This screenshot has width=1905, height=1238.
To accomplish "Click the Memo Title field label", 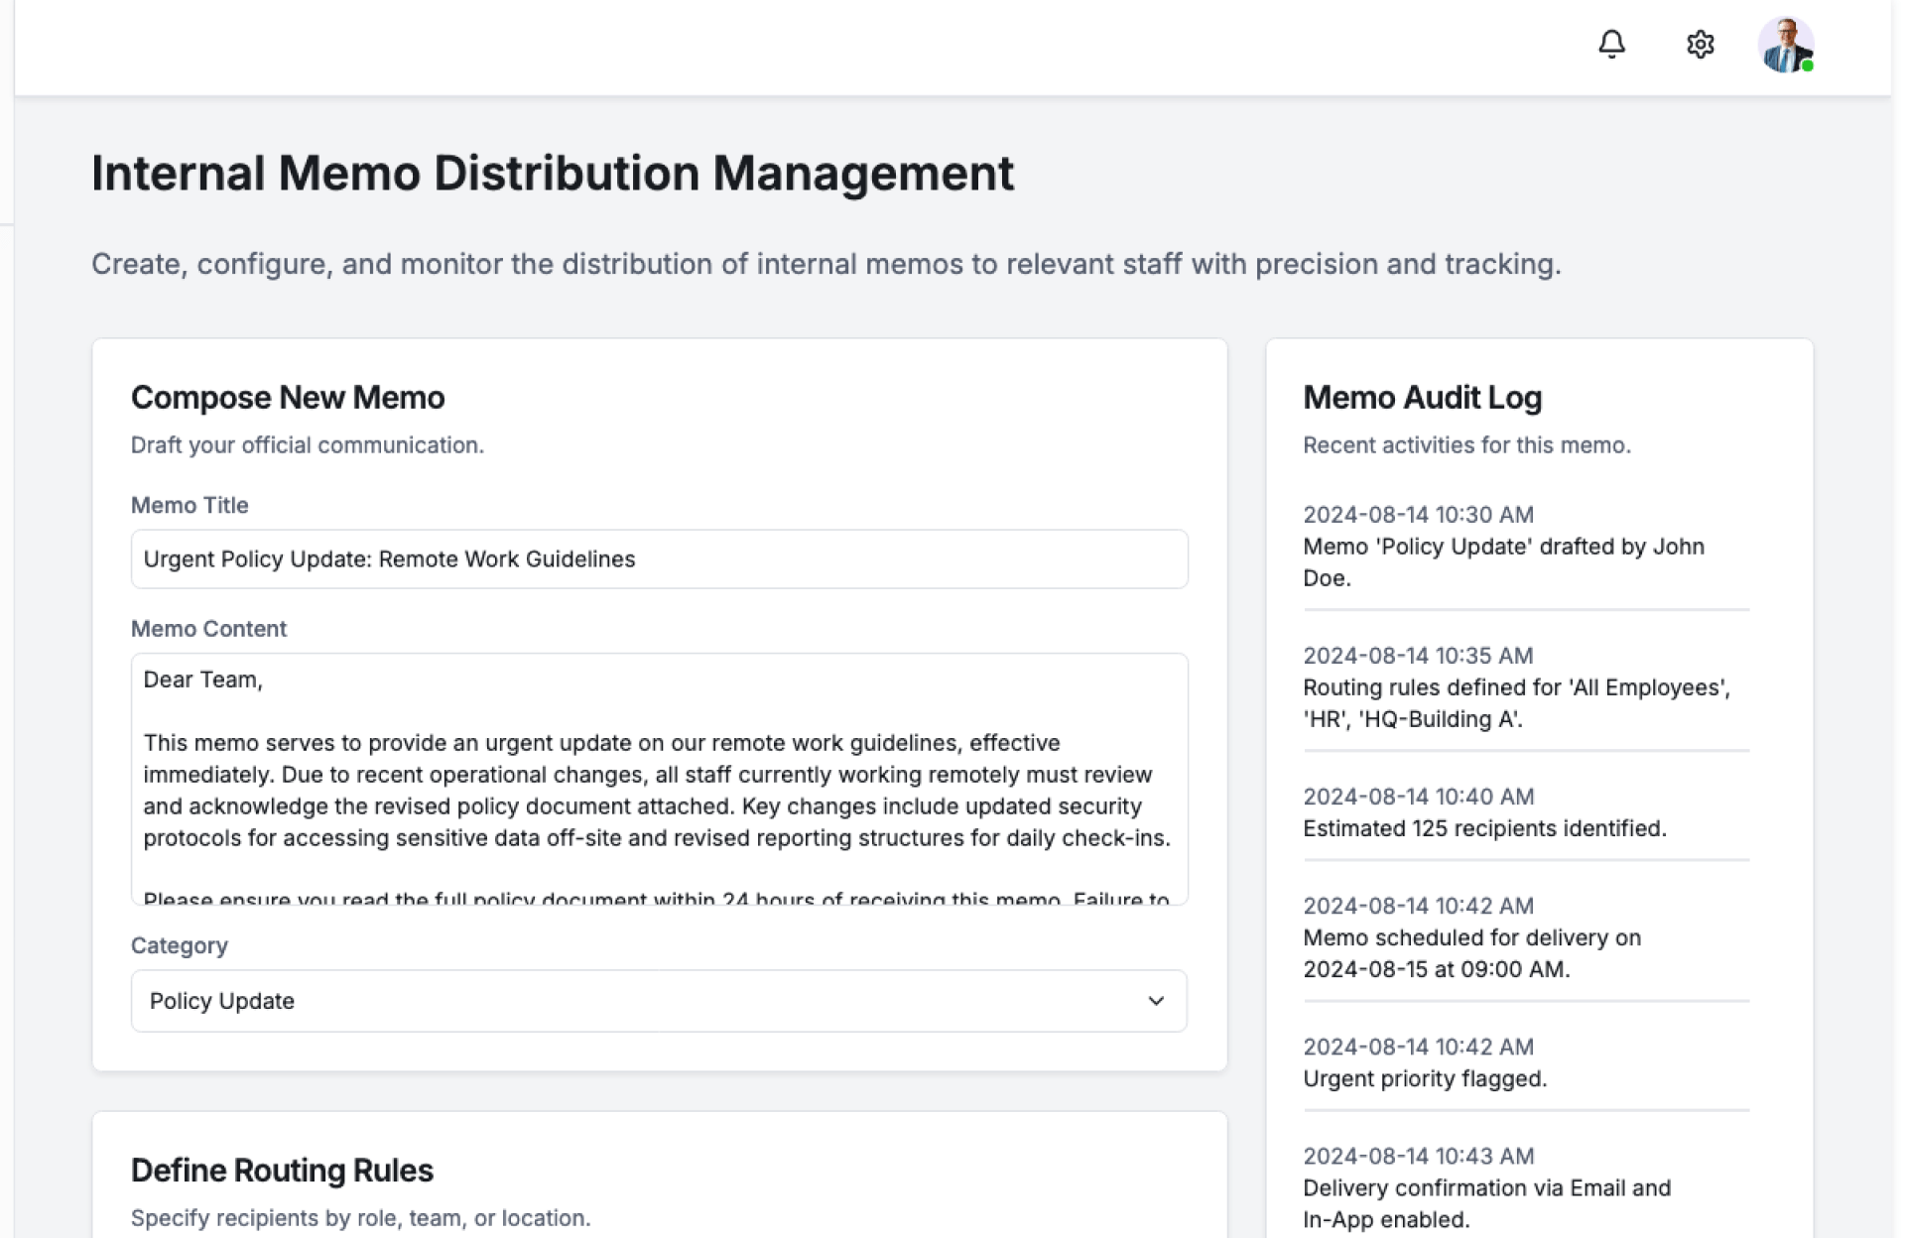I will tap(190, 505).
